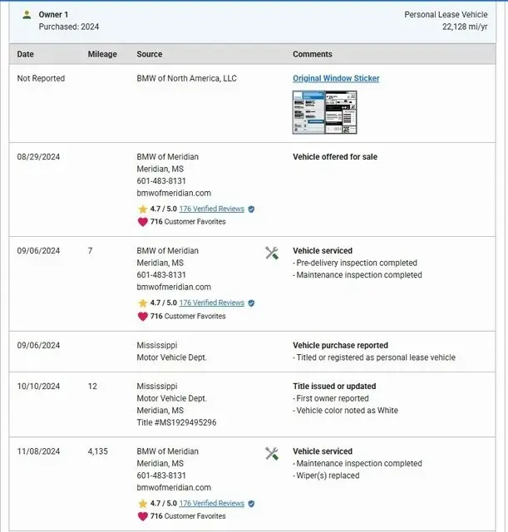Open the Original Window Sticker link
This screenshot has width=508, height=532.
point(336,78)
